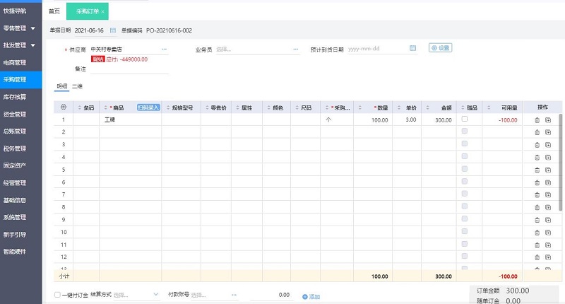The width and height of the screenshot is (565, 304).
Task: Switch to the 首页 tab
Action: point(54,11)
